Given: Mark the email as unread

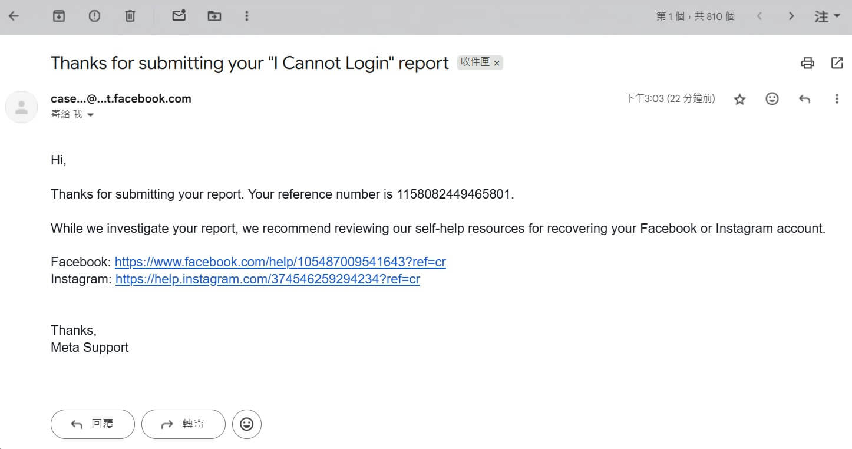Looking at the screenshot, I should click(179, 16).
